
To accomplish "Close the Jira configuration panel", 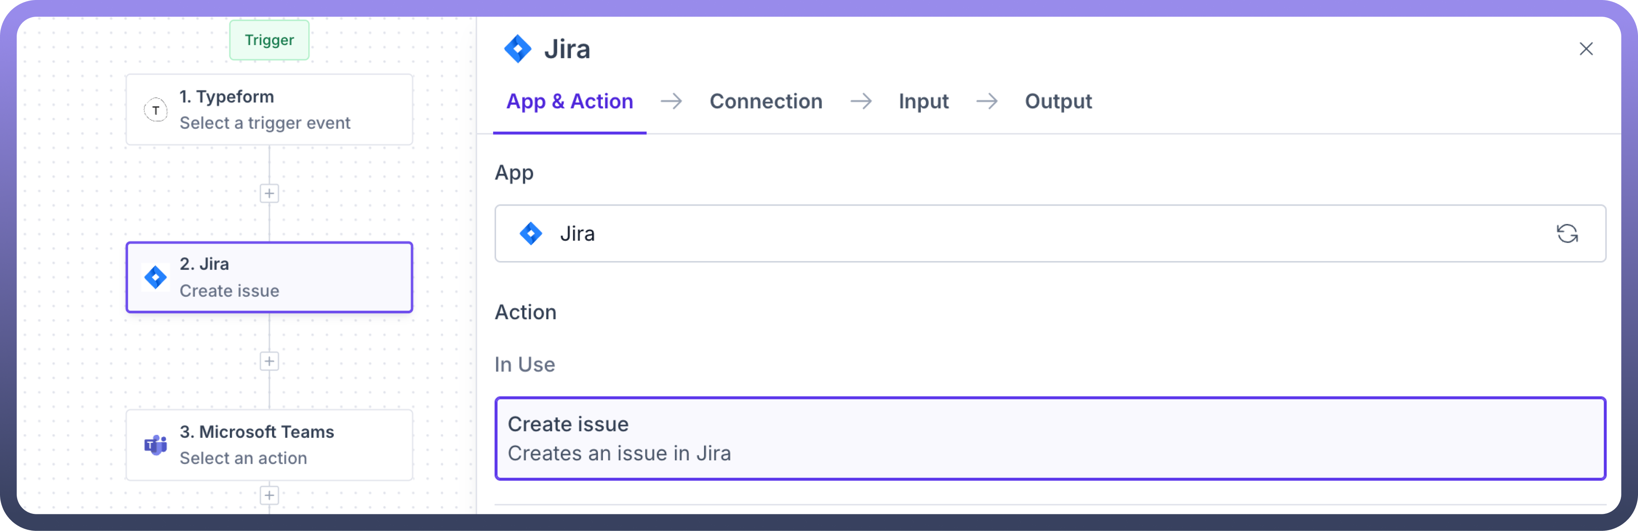I will point(1586,49).
